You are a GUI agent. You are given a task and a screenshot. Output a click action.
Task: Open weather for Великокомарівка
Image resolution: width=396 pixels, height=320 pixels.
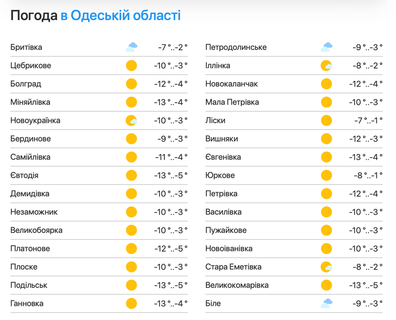tap(237, 285)
